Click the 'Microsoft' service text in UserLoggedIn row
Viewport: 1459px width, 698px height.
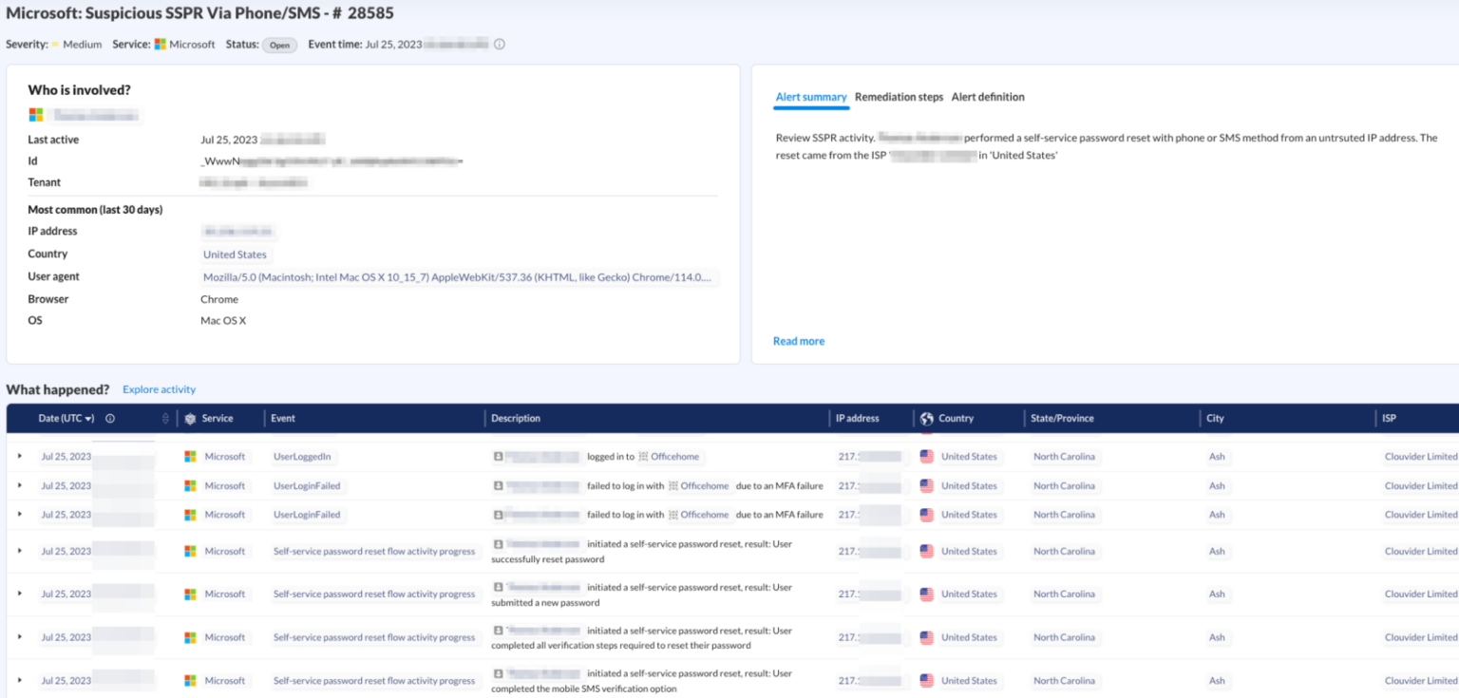225,457
